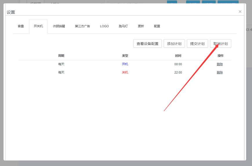Click the 取消计划 button
252x166 pixels.
click(x=220, y=44)
